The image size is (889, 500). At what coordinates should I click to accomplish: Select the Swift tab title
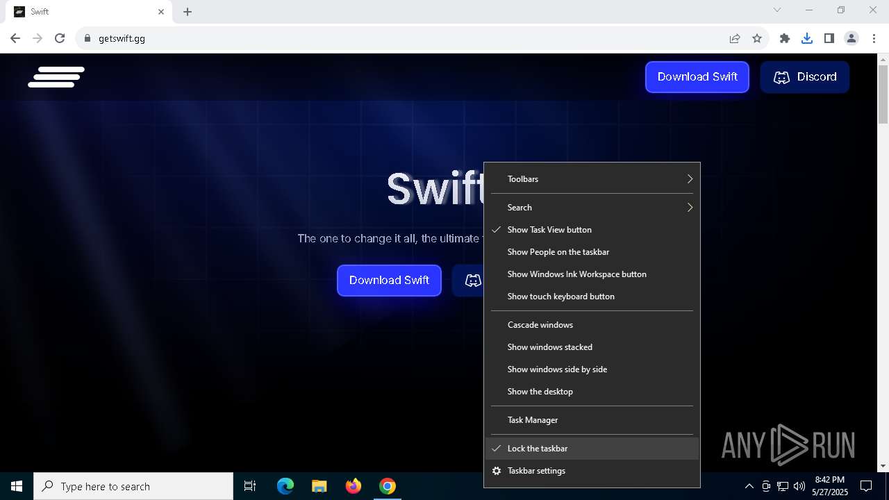40,12
